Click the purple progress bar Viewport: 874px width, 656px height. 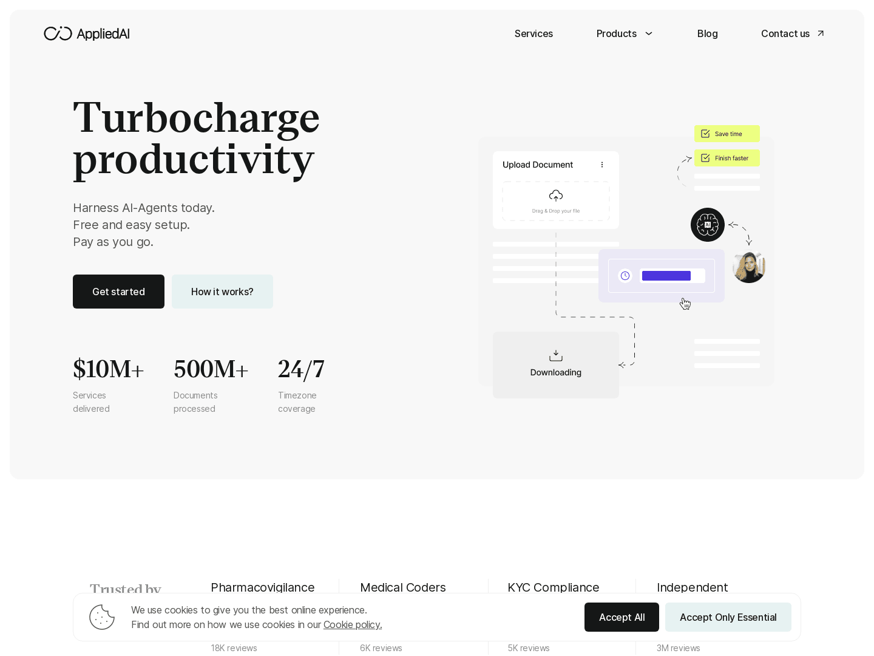[666, 276]
